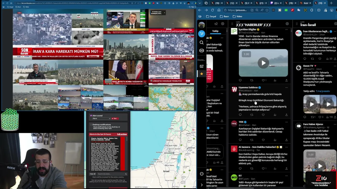Open the T.me/presstv link
The width and height of the screenshot is (337, 189).
click(323, 91)
